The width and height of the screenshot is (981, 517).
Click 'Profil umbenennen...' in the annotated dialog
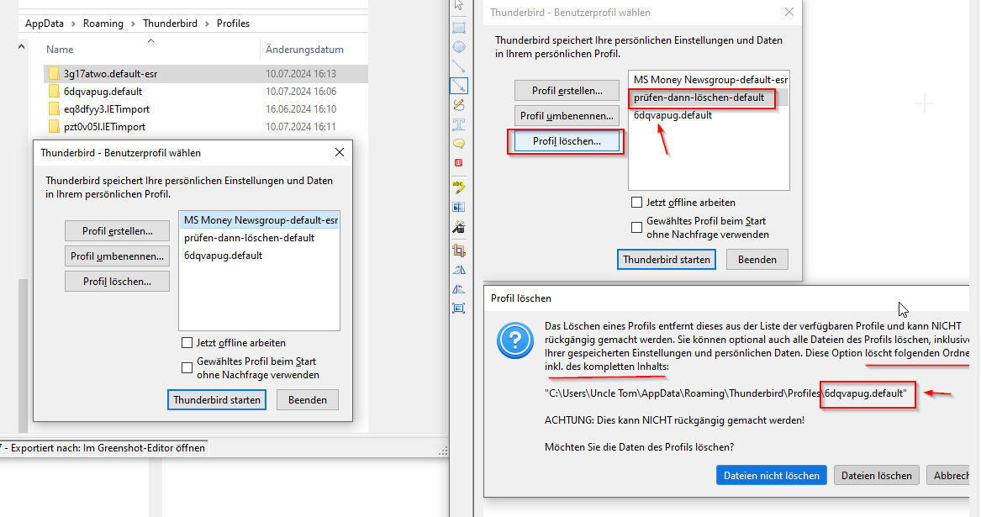point(567,116)
